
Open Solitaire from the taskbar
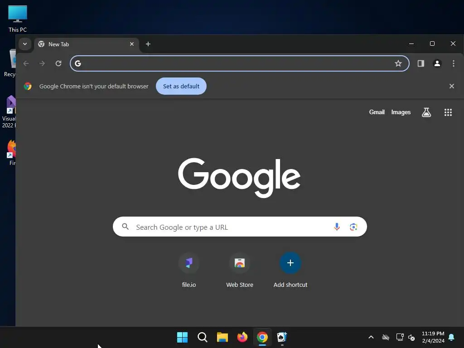282,337
